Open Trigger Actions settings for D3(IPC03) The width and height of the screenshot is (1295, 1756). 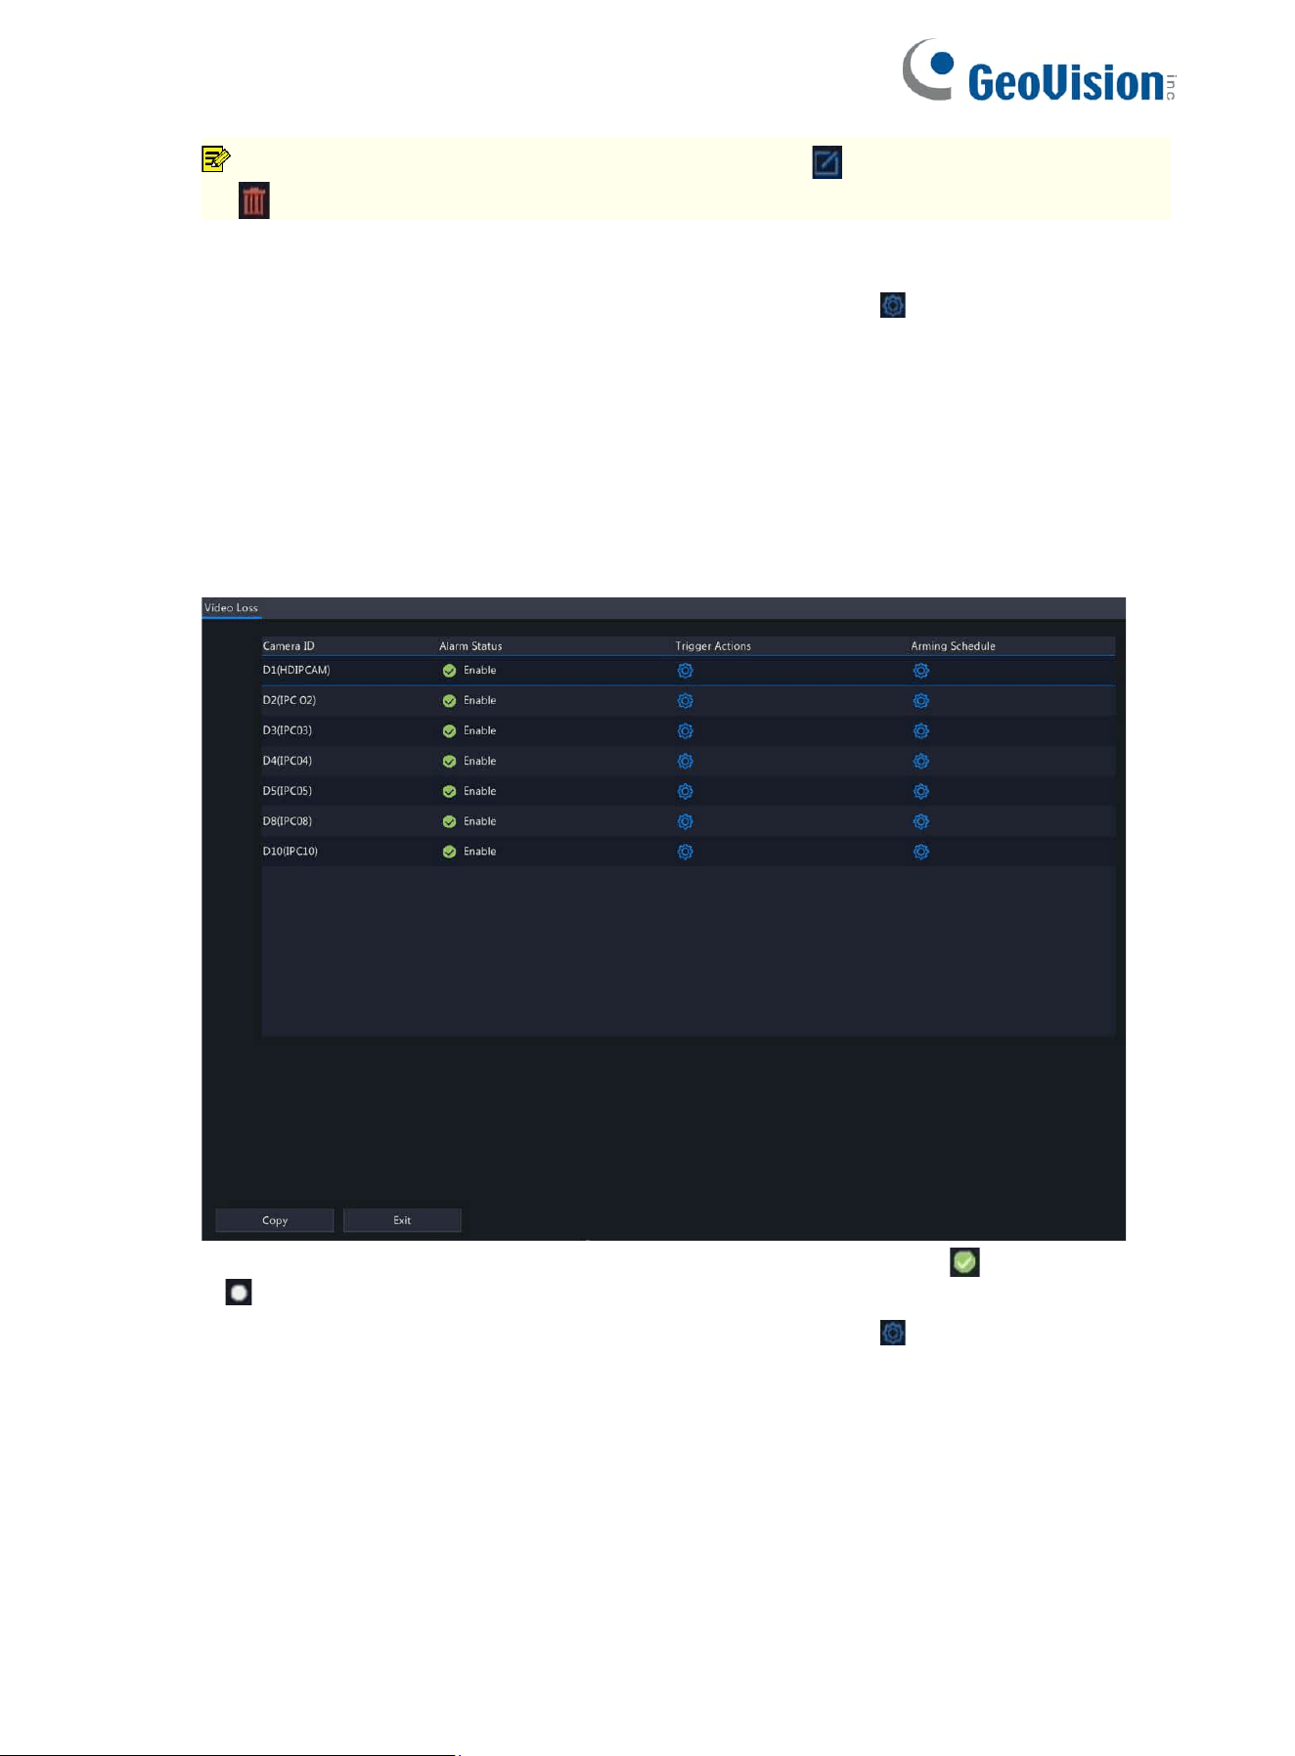tap(685, 731)
